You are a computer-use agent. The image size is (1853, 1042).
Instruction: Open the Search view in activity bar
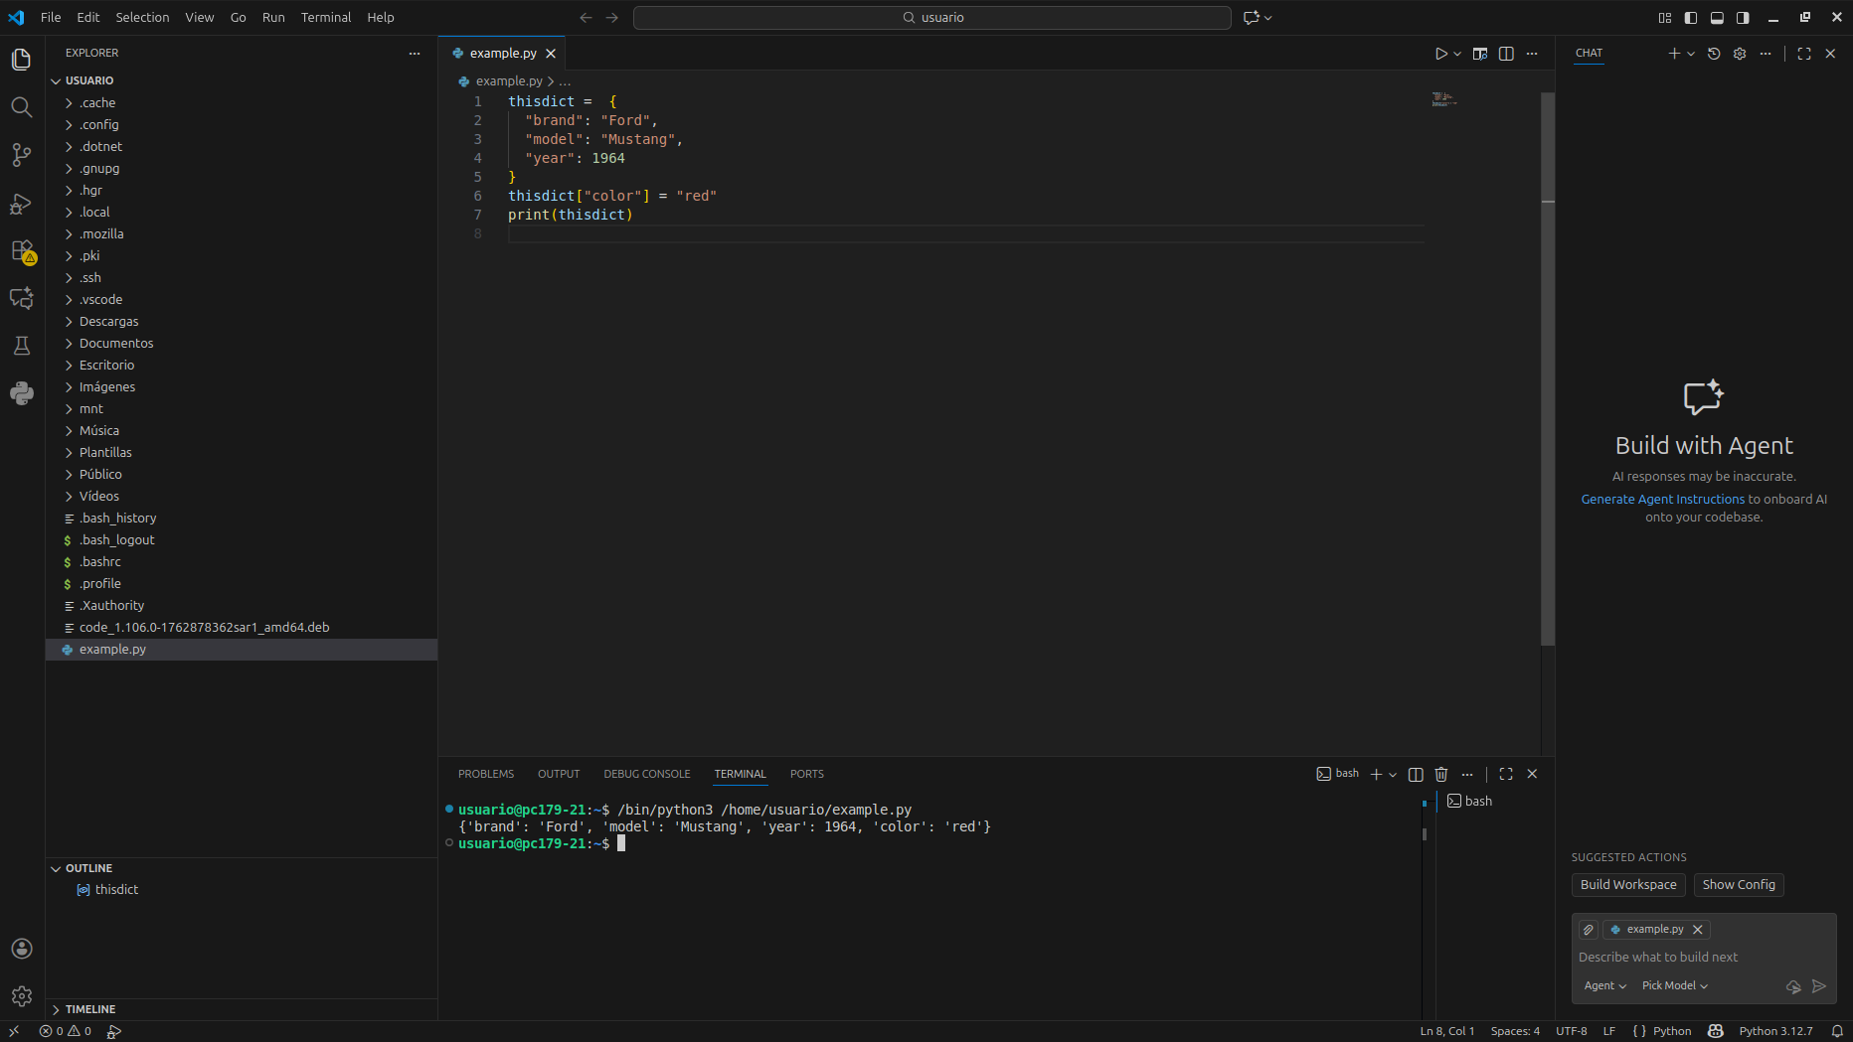pos(21,107)
